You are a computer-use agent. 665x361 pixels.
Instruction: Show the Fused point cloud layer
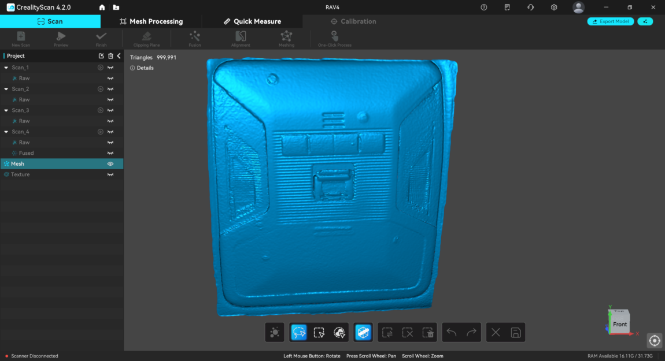pyautogui.click(x=110, y=153)
